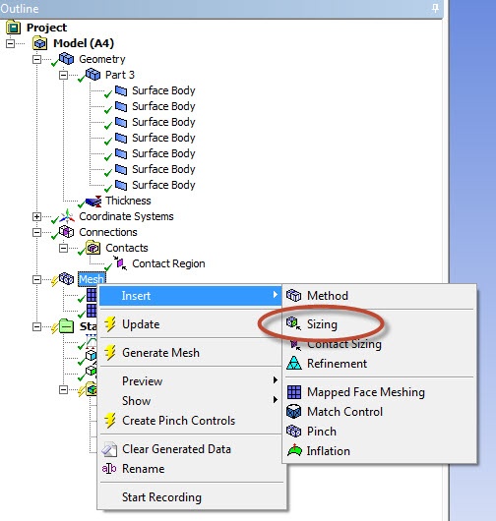Click the Sizing icon in Insert submenu

coord(293,323)
